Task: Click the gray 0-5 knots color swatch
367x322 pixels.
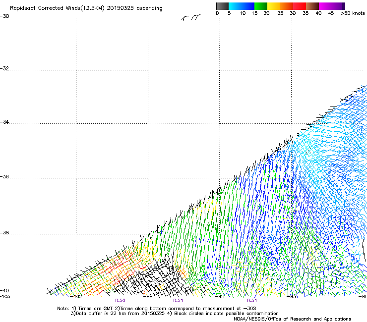Action: point(222,6)
